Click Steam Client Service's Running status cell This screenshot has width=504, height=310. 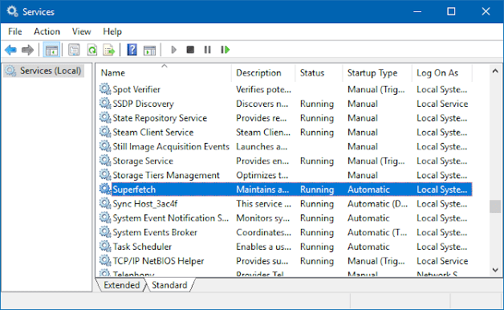click(317, 133)
